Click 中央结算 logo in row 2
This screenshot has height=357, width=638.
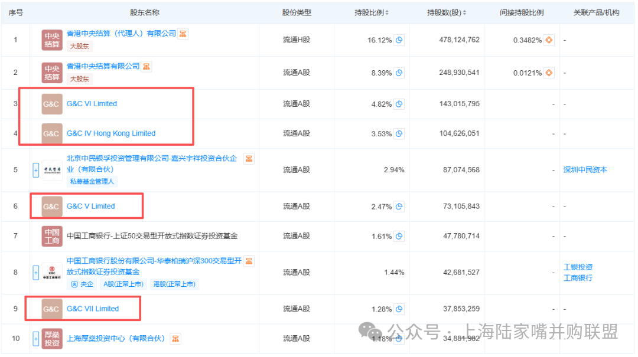point(52,73)
